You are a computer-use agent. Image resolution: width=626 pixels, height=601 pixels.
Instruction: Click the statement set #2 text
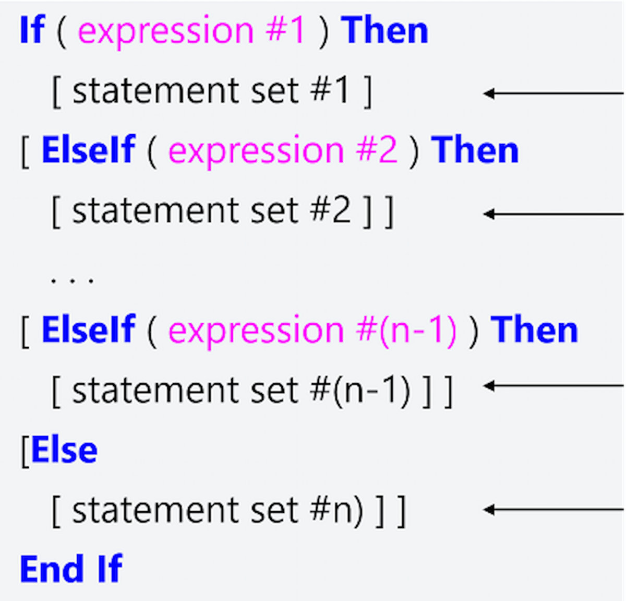(211, 211)
